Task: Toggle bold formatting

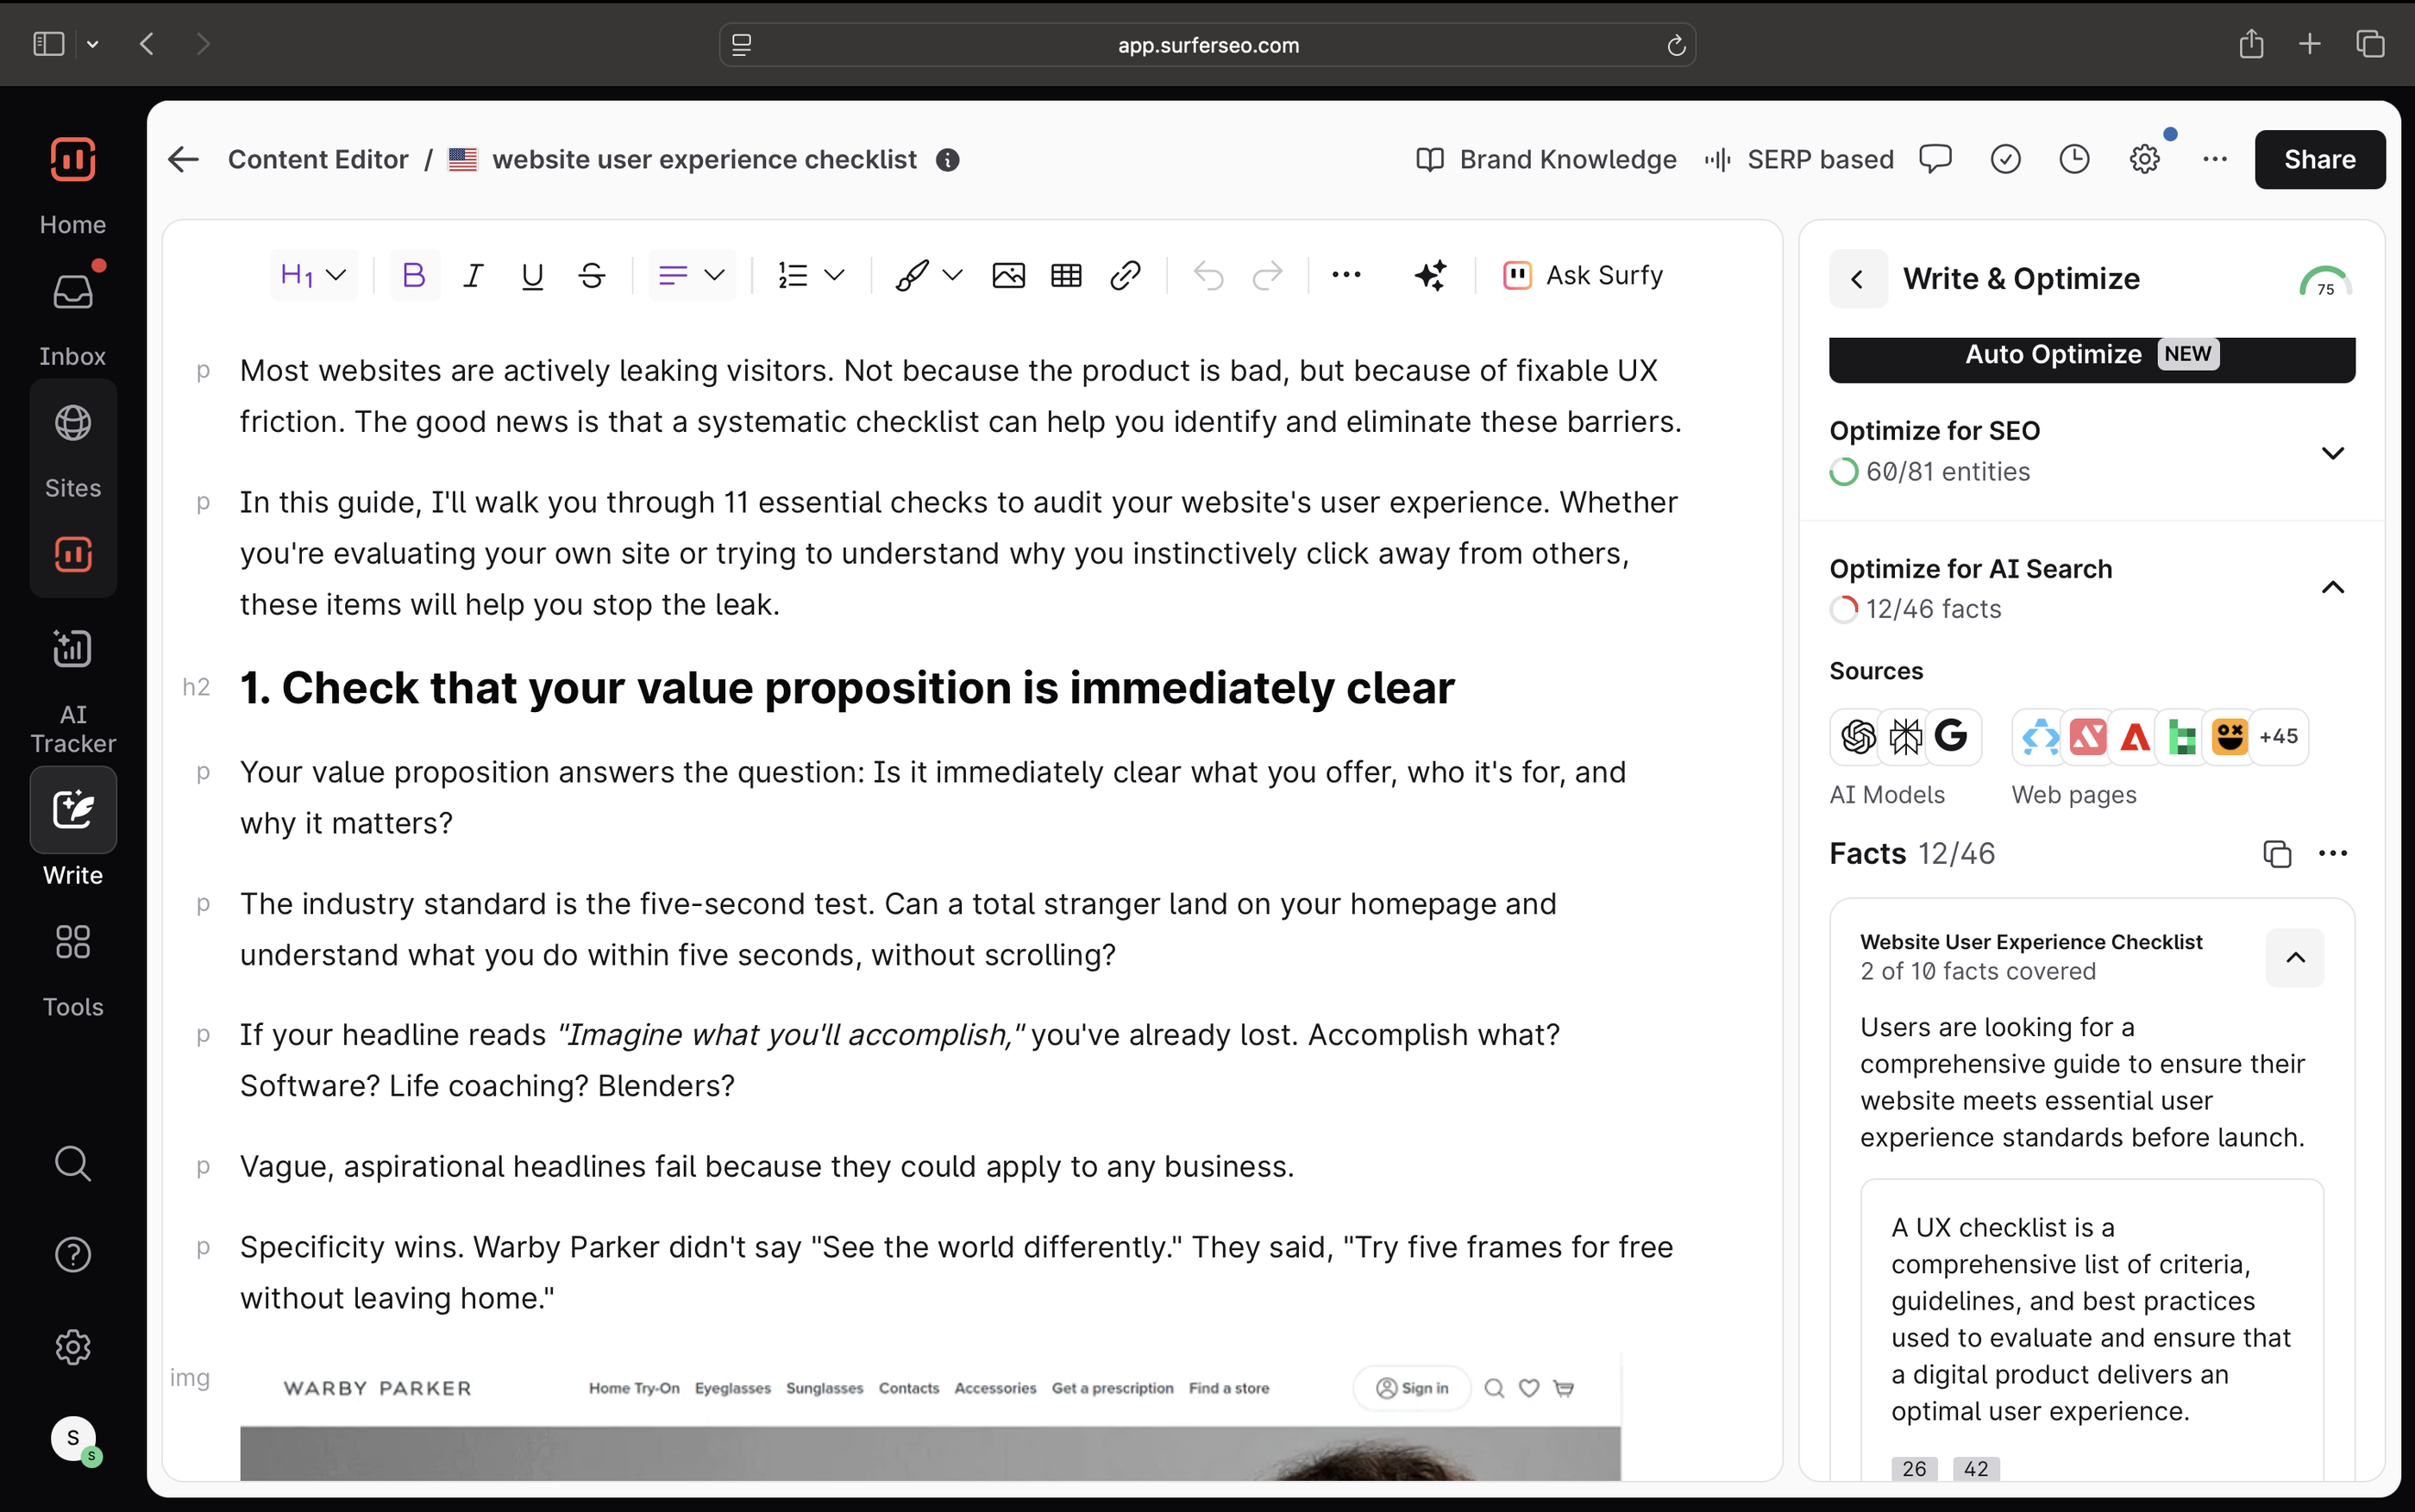Action: (413, 275)
